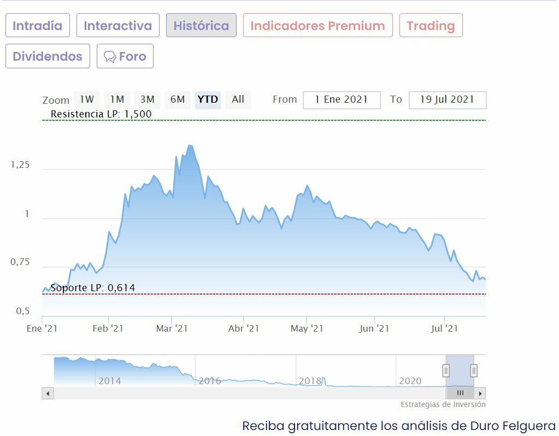Click the Estrategias de Inversión credit link
The image size is (559, 436).
[x=443, y=405]
